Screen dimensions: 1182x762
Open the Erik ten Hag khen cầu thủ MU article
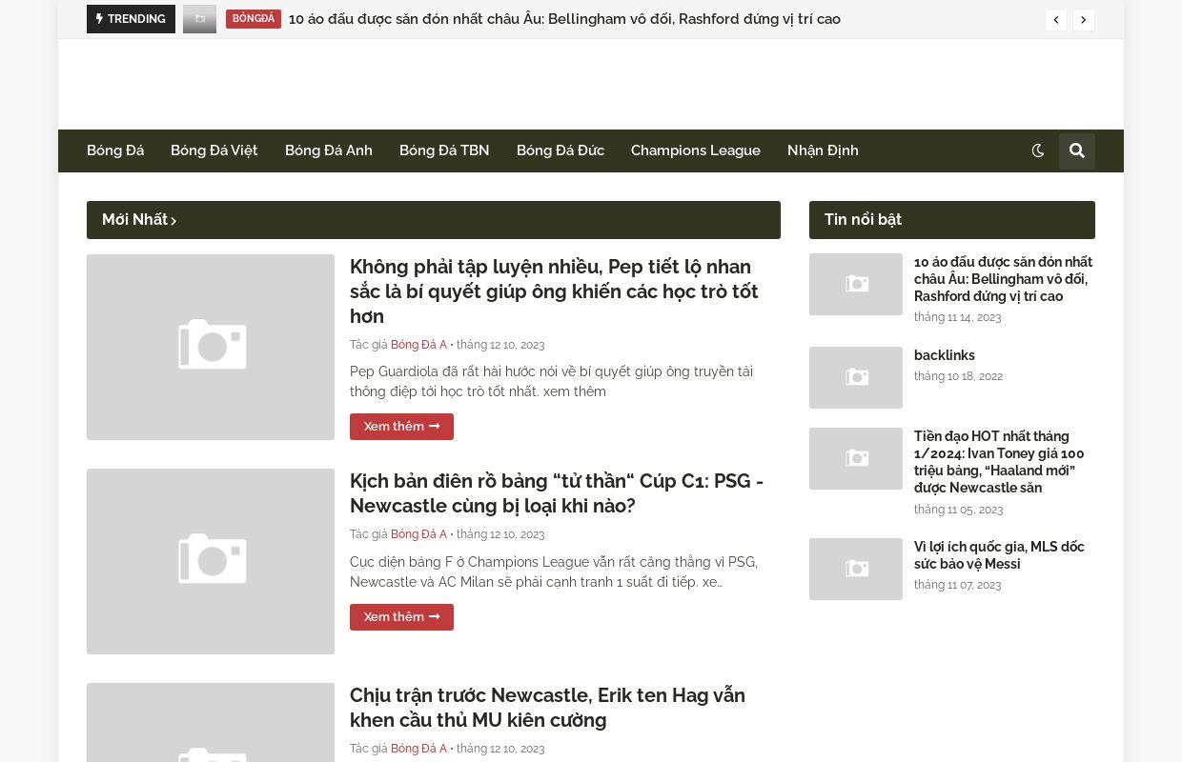[x=547, y=708]
